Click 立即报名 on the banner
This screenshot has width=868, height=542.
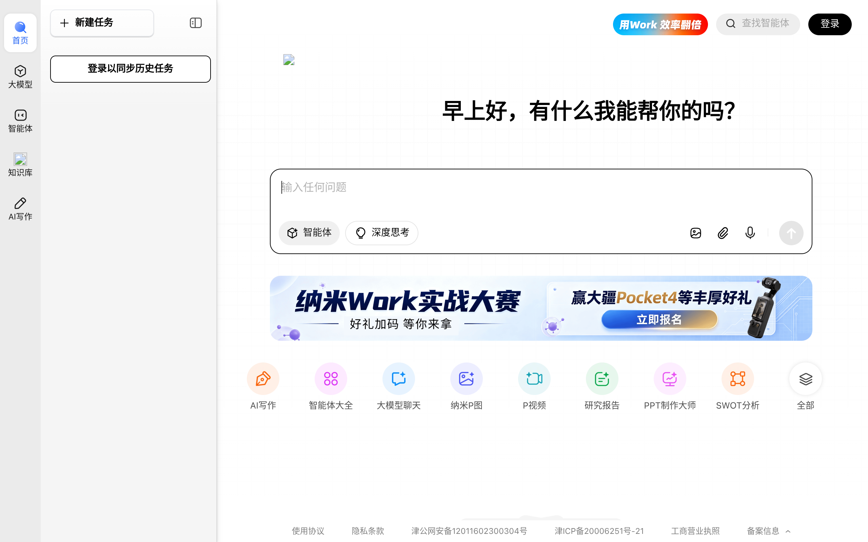pos(659,319)
